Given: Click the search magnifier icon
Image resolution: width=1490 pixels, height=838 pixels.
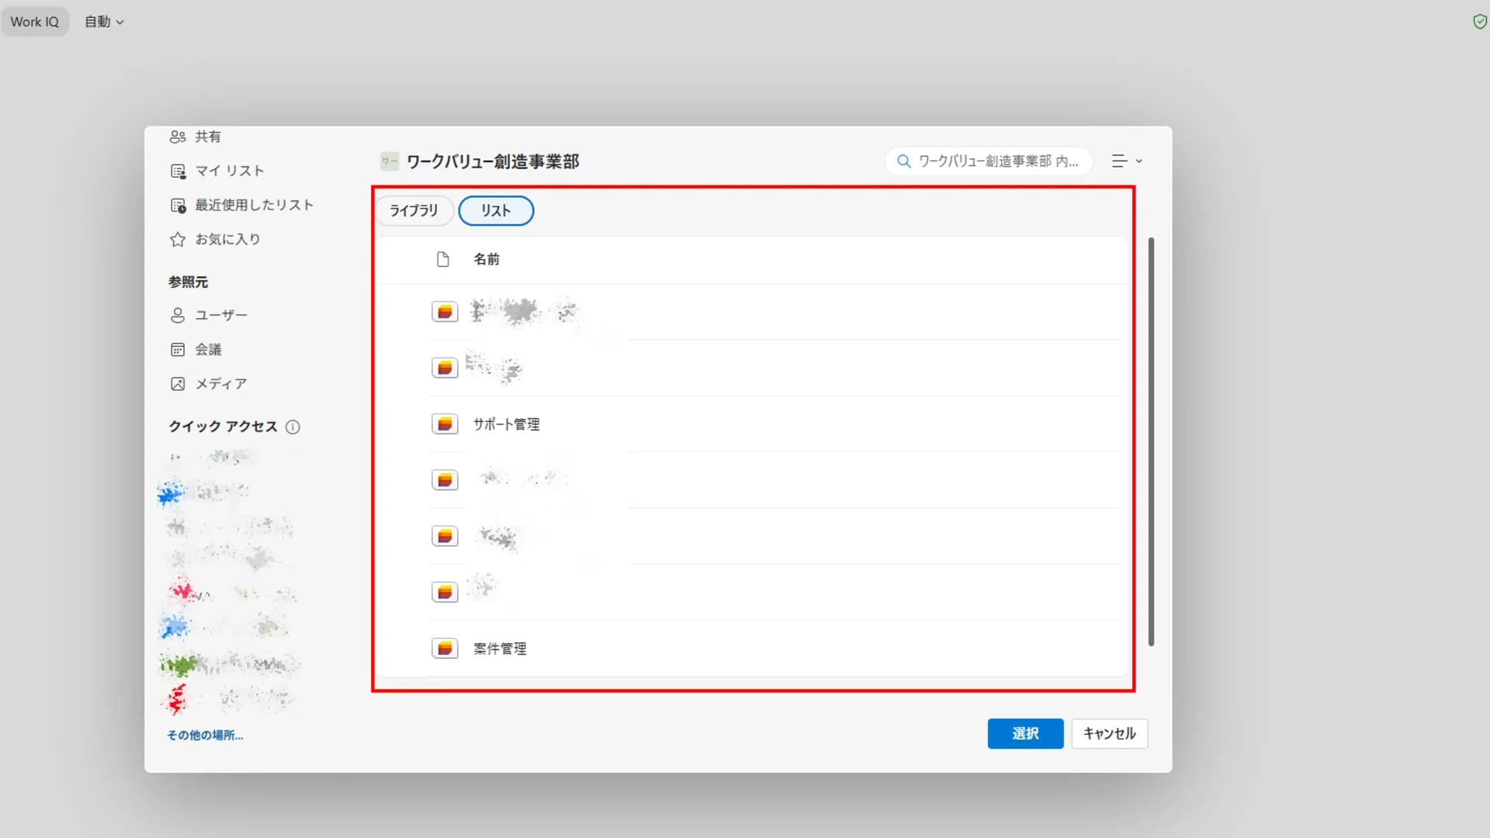Looking at the screenshot, I should (903, 161).
